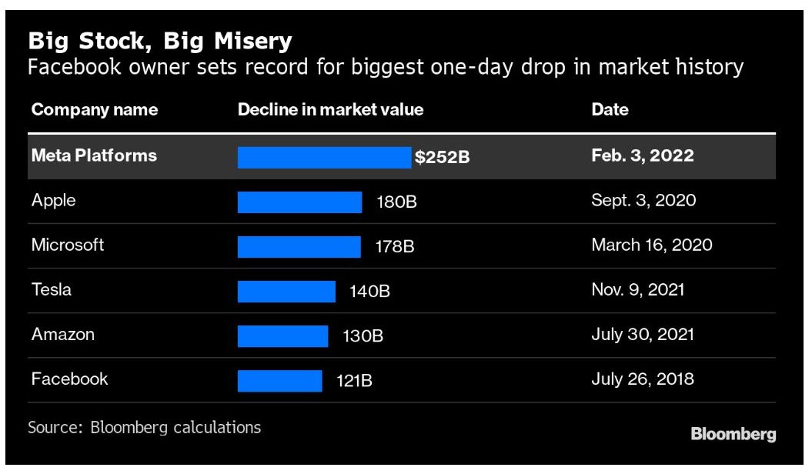Screen dimensions: 812x474
Task: Select the Company name column header
Action: point(94,109)
